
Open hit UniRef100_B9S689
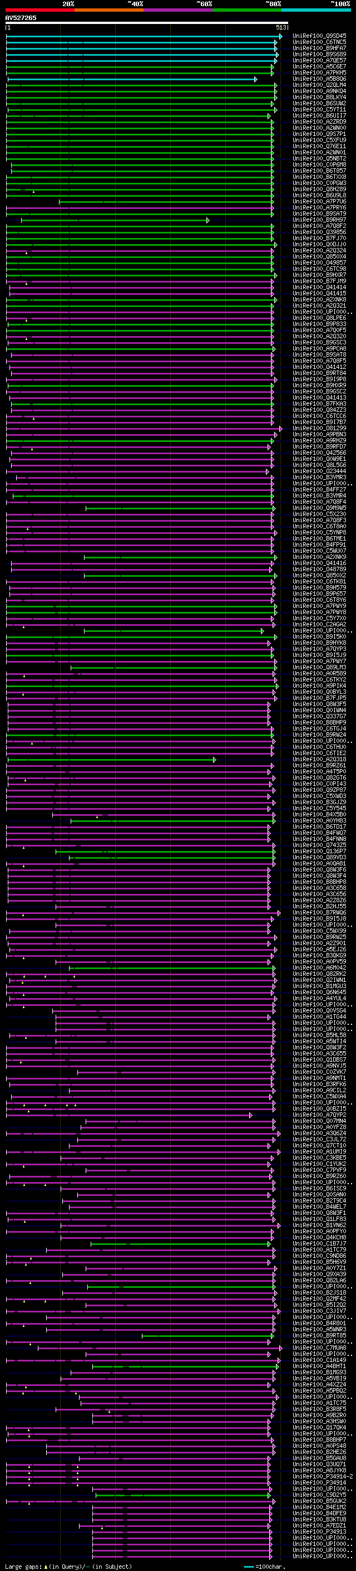[x=319, y=54]
